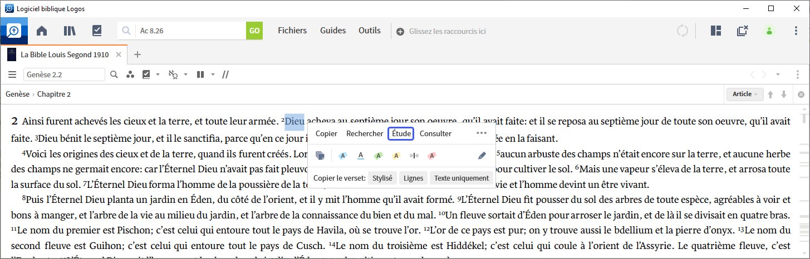810x259 pixels.
Task: Open the application kebab menu at top right
Action: click(796, 31)
